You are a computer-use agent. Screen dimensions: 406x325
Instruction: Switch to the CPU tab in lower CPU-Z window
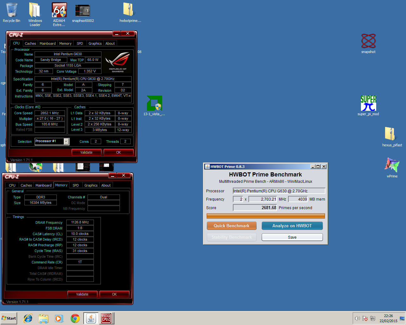pos(12,185)
